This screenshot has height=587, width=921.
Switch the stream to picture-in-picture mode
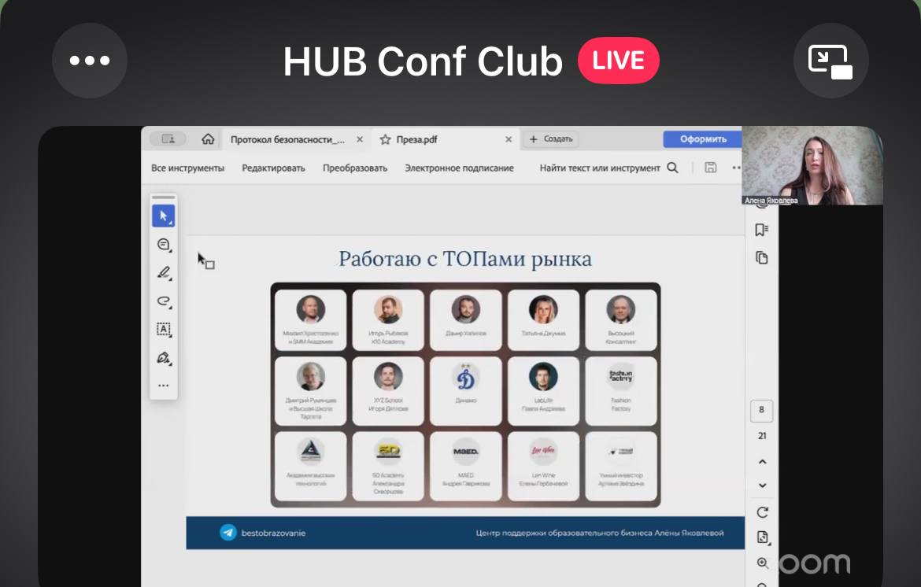point(830,61)
